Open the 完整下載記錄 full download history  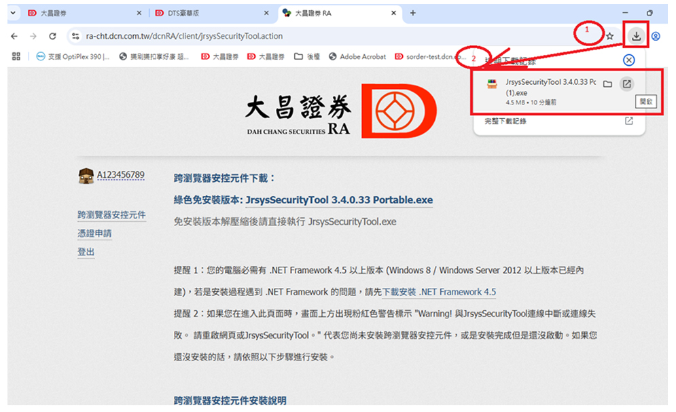[505, 121]
